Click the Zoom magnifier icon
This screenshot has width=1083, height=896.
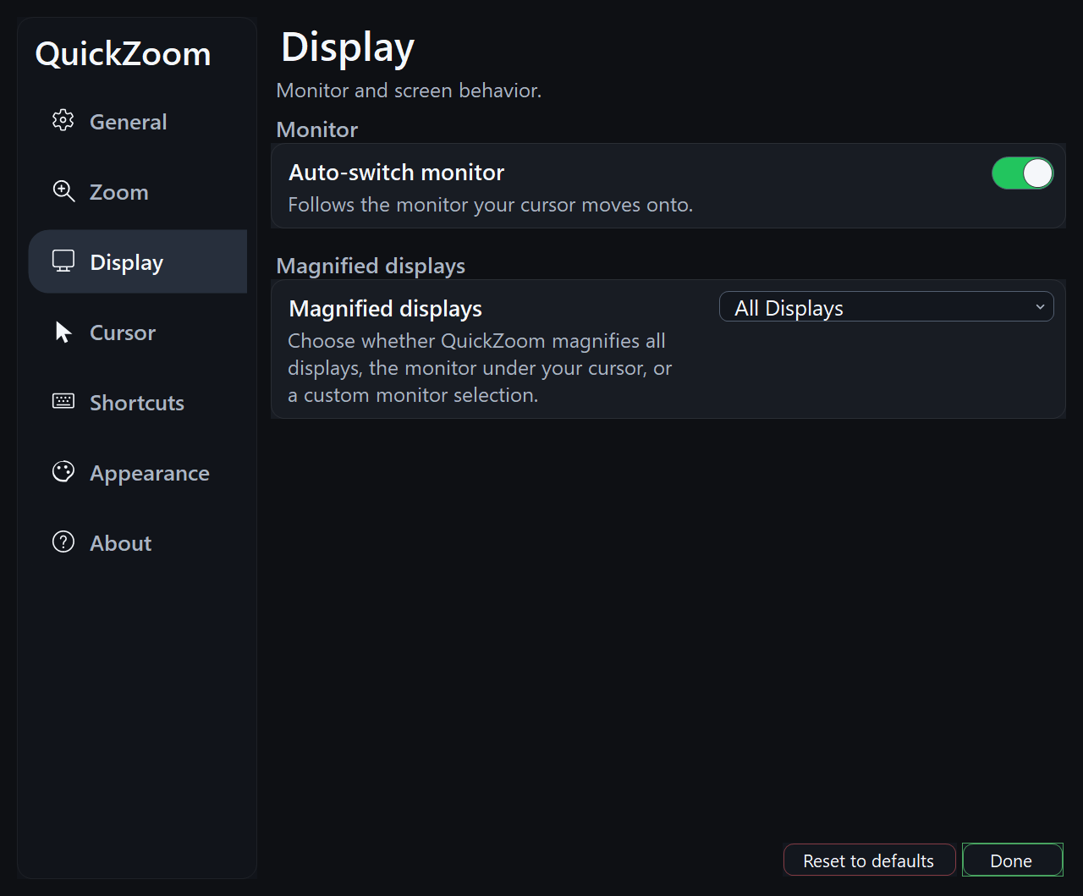63,191
